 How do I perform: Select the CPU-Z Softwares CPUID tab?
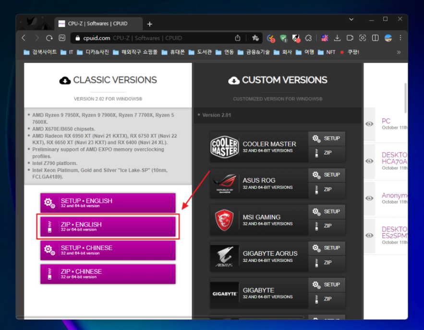point(98,24)
